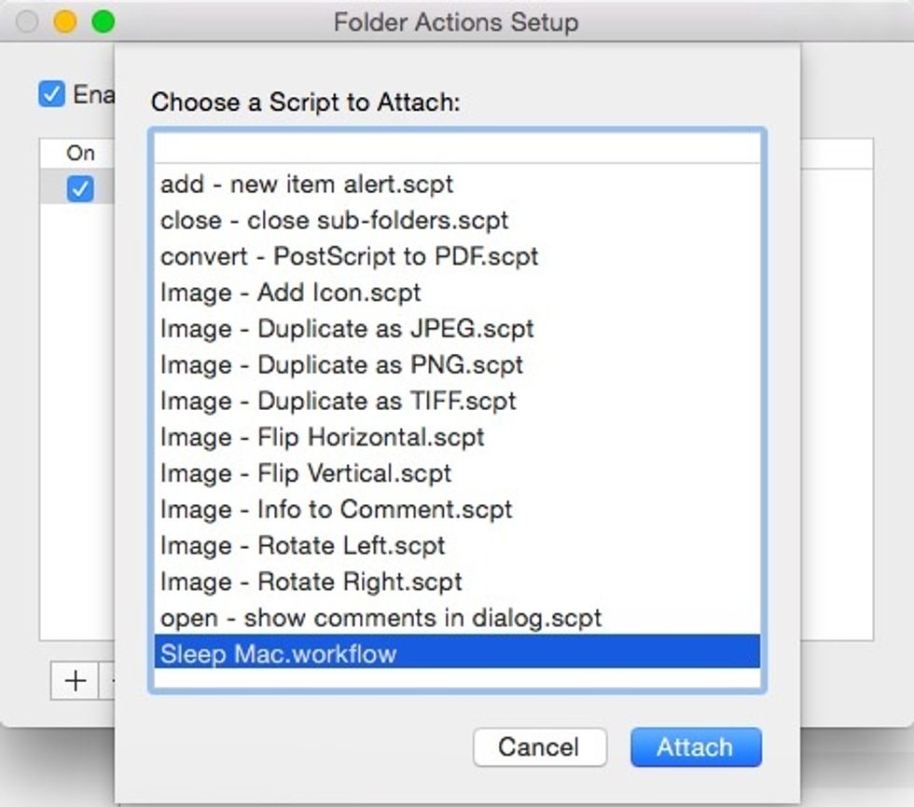Select Image - Rotate Right.scpt
This screenshot has height=807, width=914.
pyautogui.click(x=311, y=581)
